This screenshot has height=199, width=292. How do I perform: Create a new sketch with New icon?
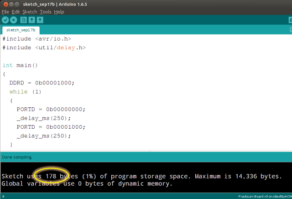click(23, 20)
